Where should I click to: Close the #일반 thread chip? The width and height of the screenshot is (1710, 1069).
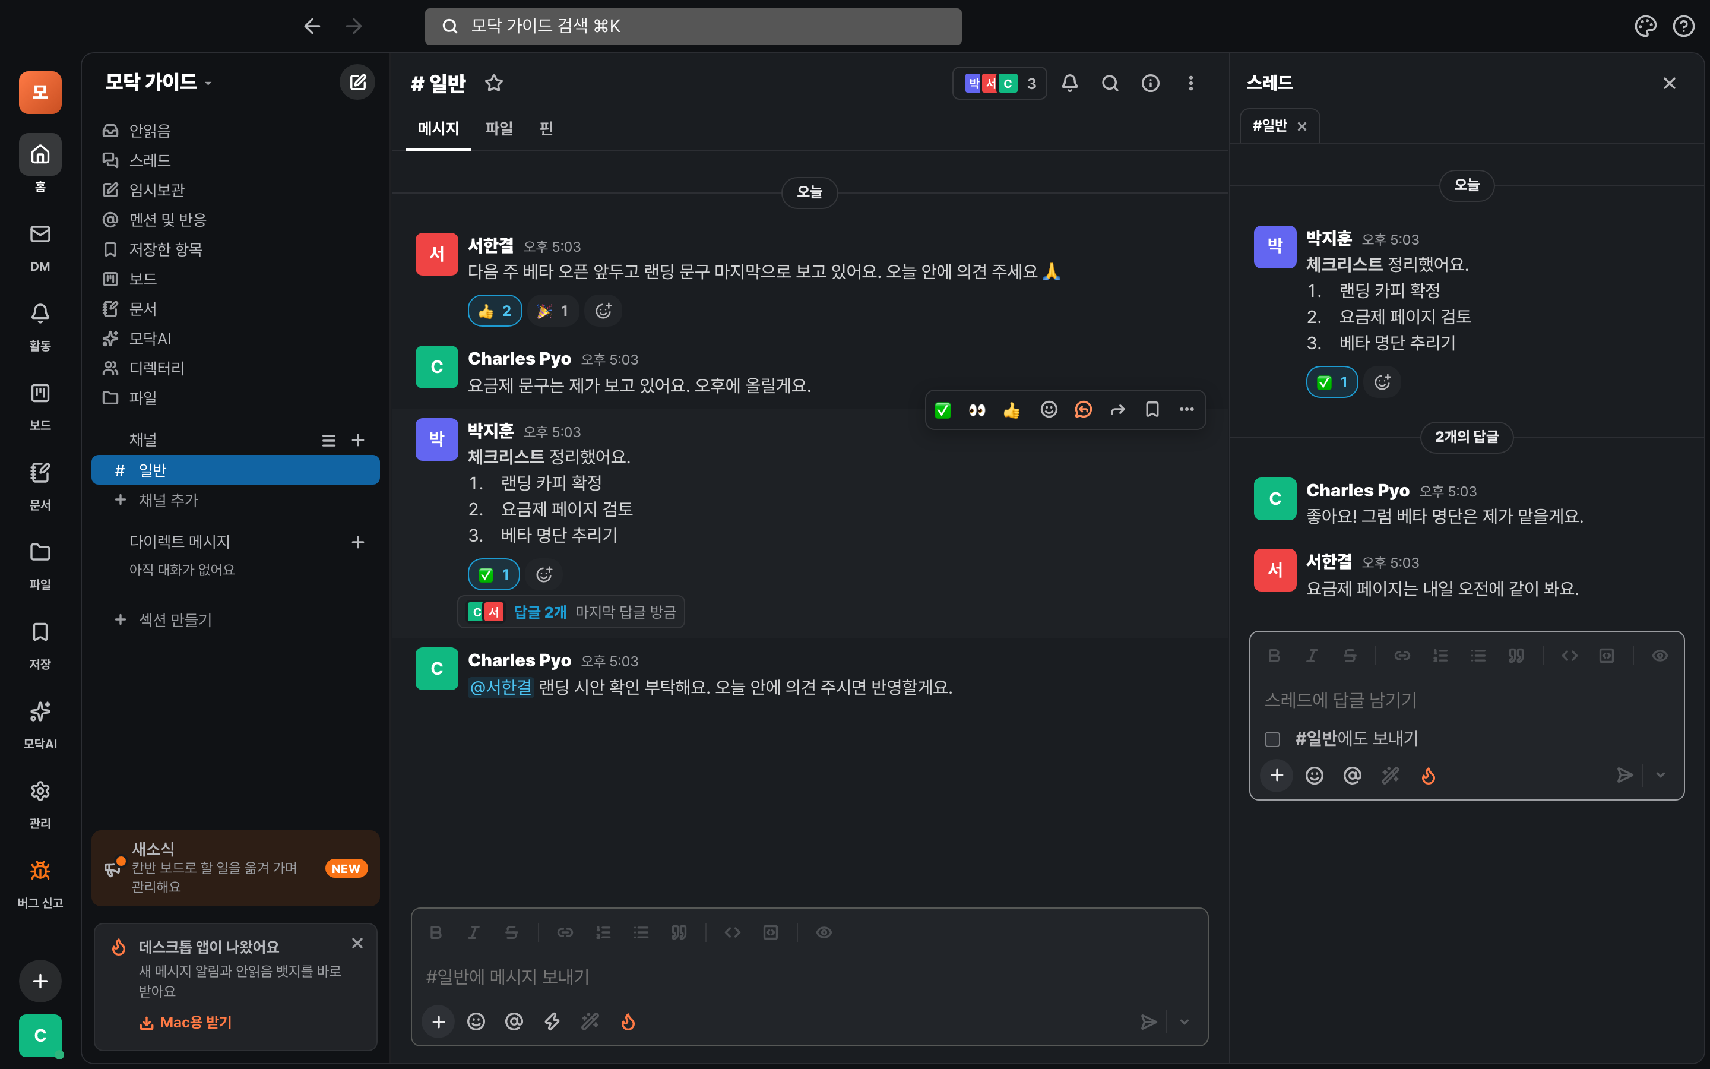coord(1302,126)
